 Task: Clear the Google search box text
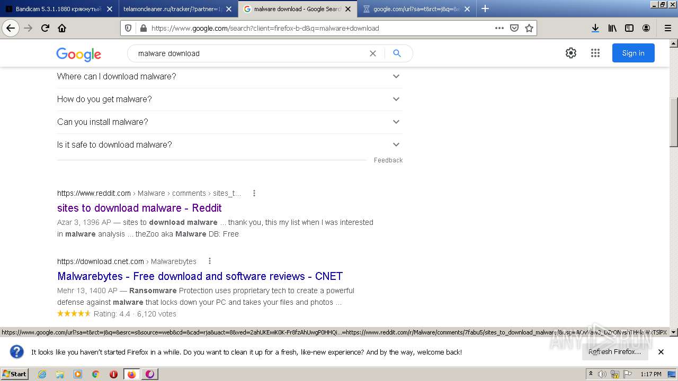[373, 53]
